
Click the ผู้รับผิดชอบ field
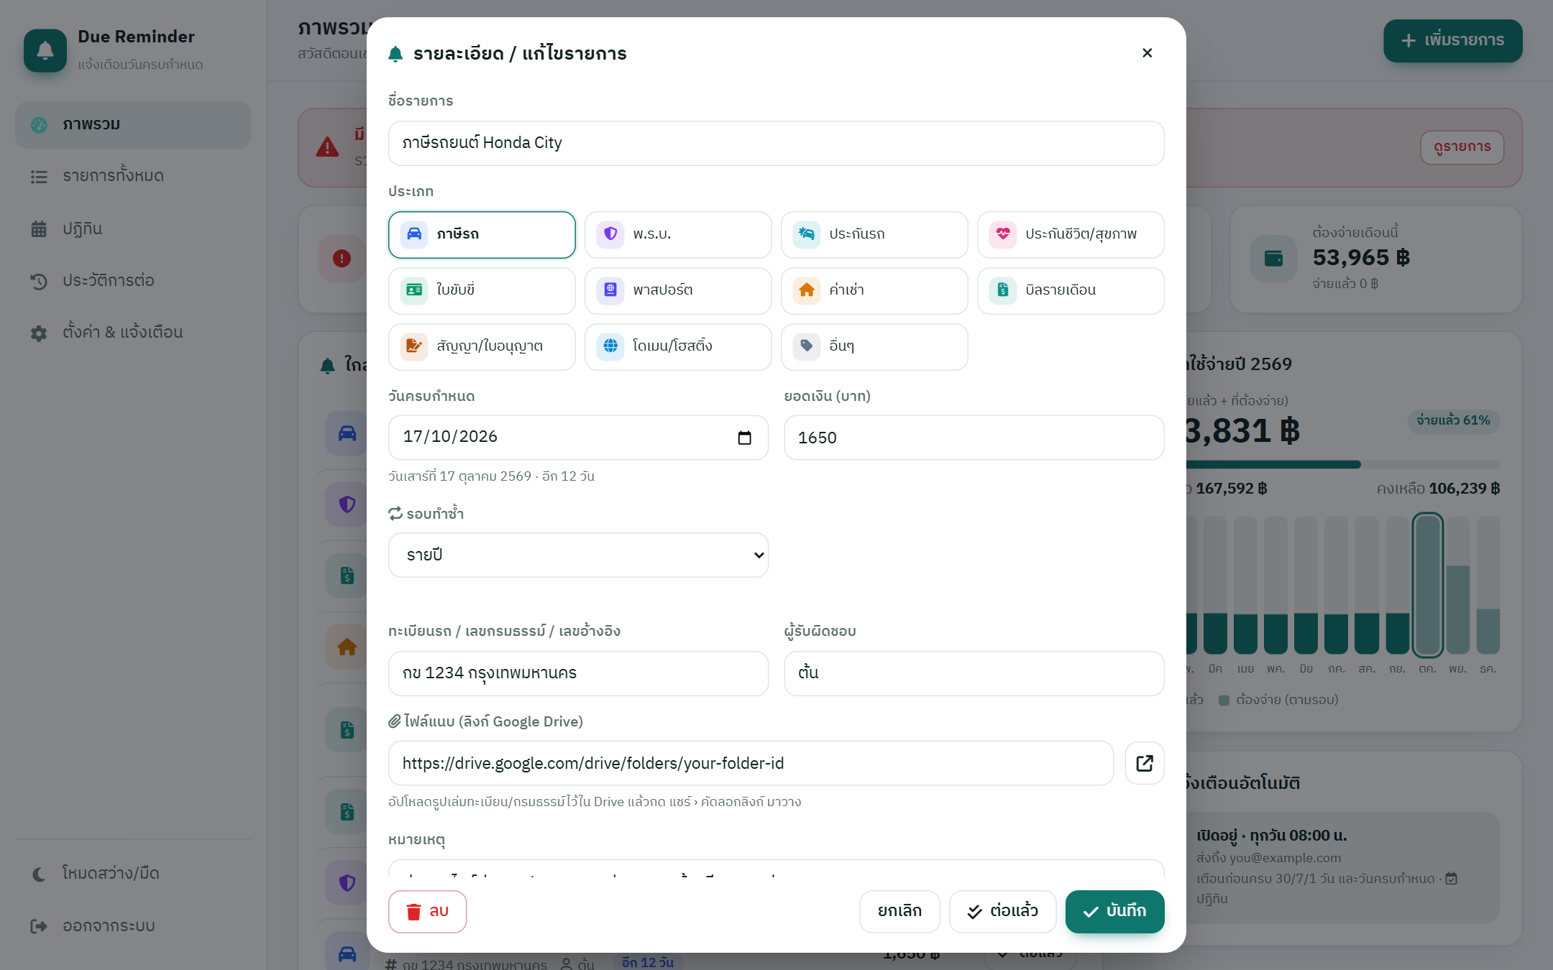point(974,673)
